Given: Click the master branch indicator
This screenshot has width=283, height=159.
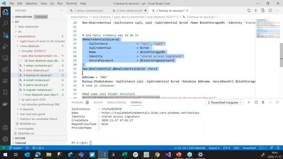Looking at the screenshot, I should [16, 148].
